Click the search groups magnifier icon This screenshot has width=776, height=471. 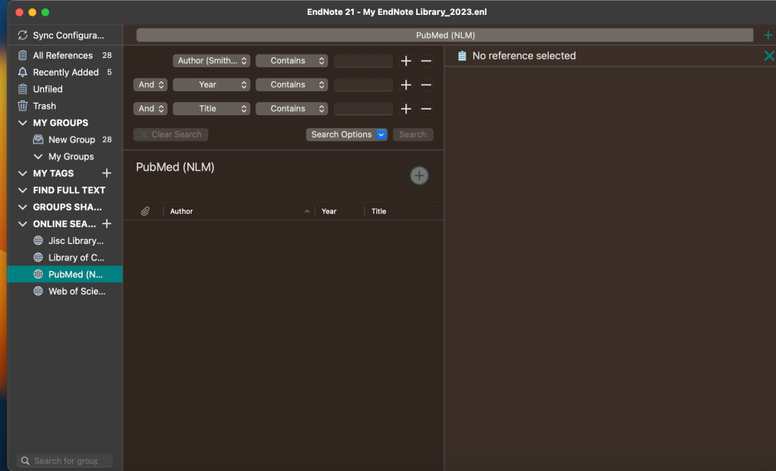click(25, 460)
